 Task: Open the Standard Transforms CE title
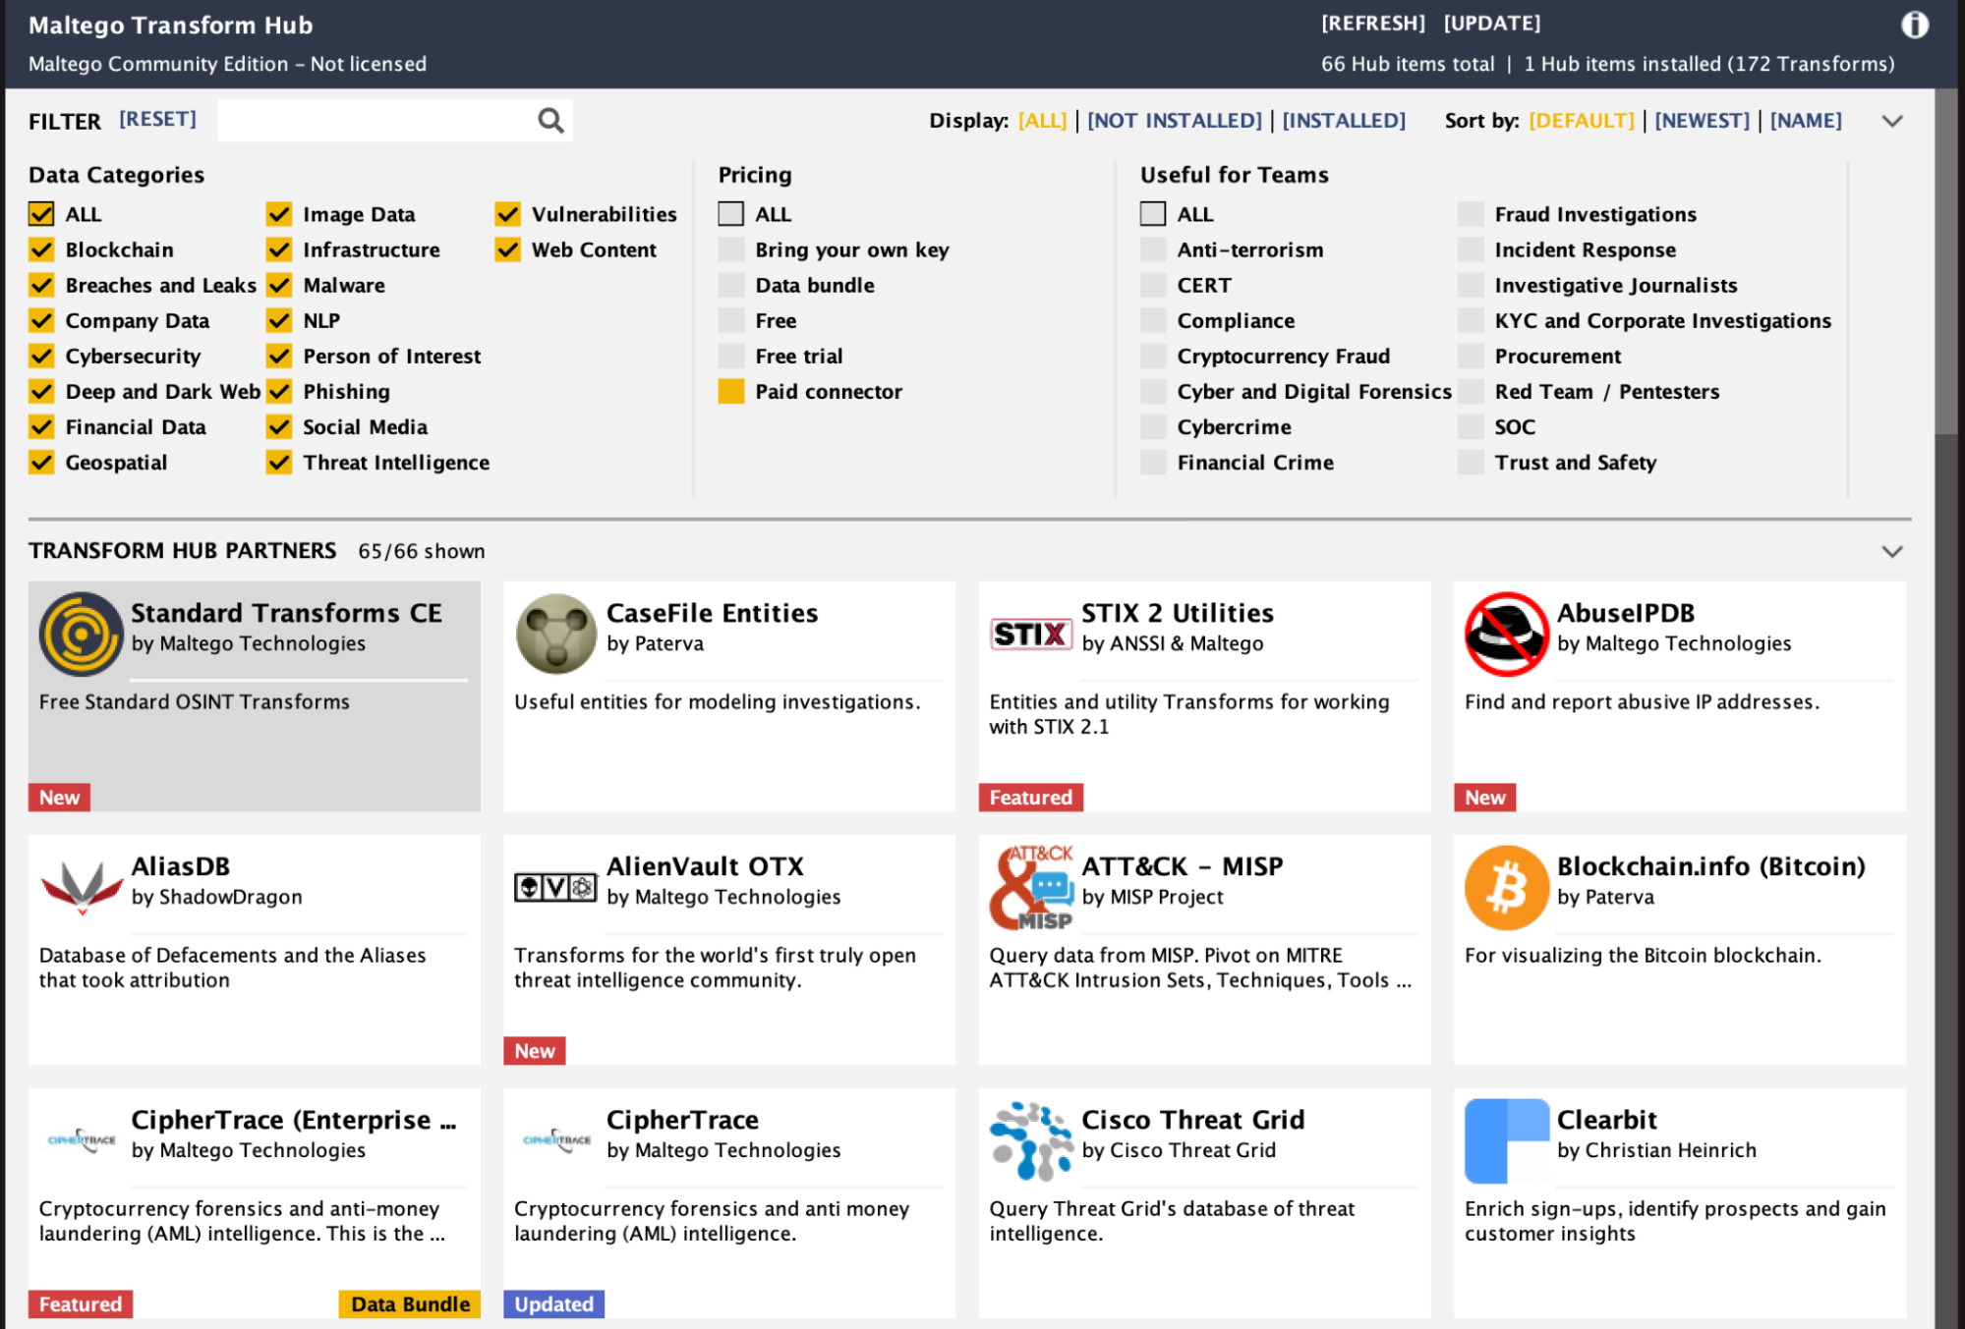[x=286, y=613]
